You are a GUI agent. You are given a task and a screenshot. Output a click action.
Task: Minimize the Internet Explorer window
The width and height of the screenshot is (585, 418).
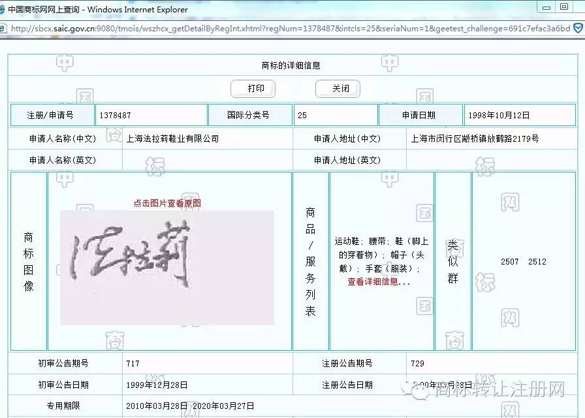[546, 7]
